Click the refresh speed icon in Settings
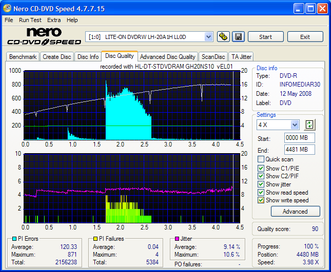 coord(309,124)
